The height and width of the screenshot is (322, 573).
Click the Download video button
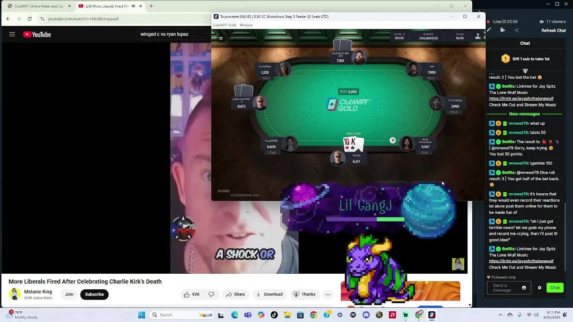[269, 294]
